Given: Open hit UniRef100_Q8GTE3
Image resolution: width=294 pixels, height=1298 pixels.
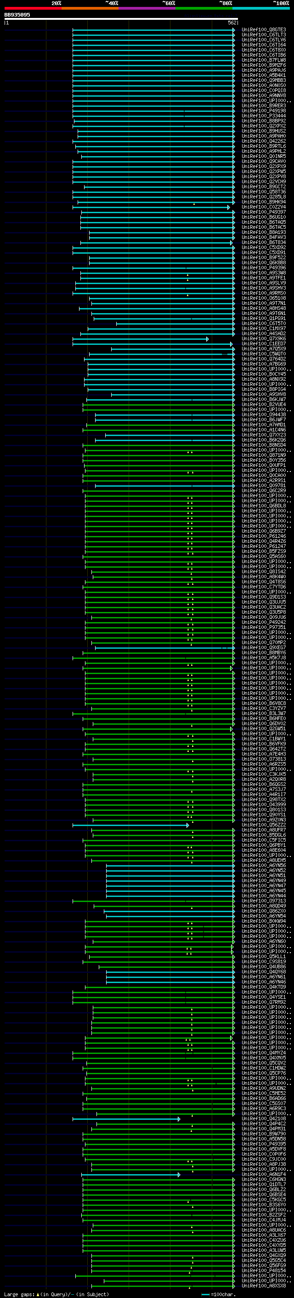Looking at the screenshot, I should [x=264, y=30].
